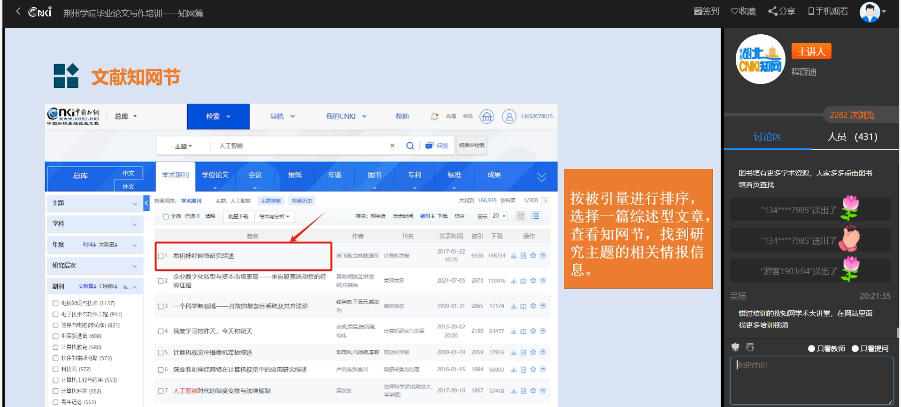Click 结果中检索 button
The height and width of the screenshot is (407, 901).
pyautogui.click(x=471, y=146)
